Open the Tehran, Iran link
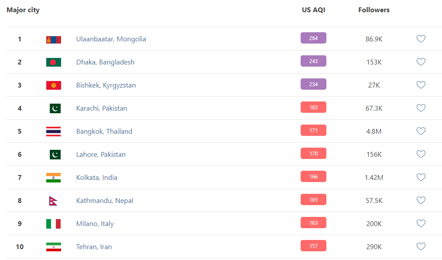Image resolution: width=442 pixels, height=260 pixels. coord(94,247)
